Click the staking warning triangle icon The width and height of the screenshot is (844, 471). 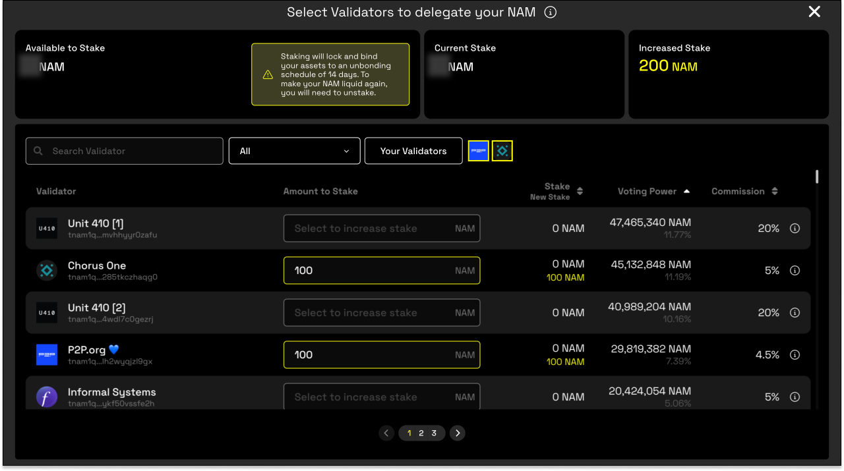268,75
